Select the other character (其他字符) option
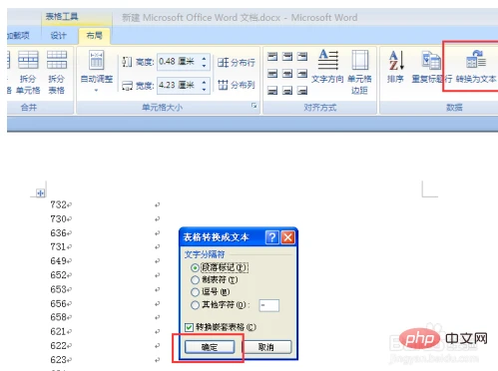This screenshot has width=498, height=371. coord(221,304)
